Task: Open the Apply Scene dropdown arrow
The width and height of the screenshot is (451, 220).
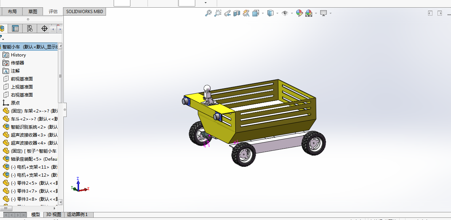Action: (316, 13)
